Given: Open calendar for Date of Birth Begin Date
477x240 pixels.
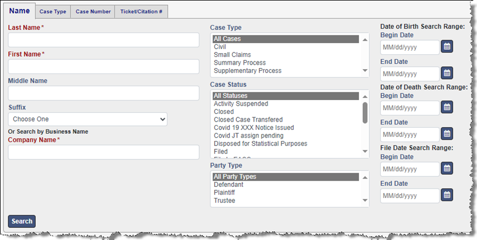Looking at the screenshot, I should [x=447, y=47].
